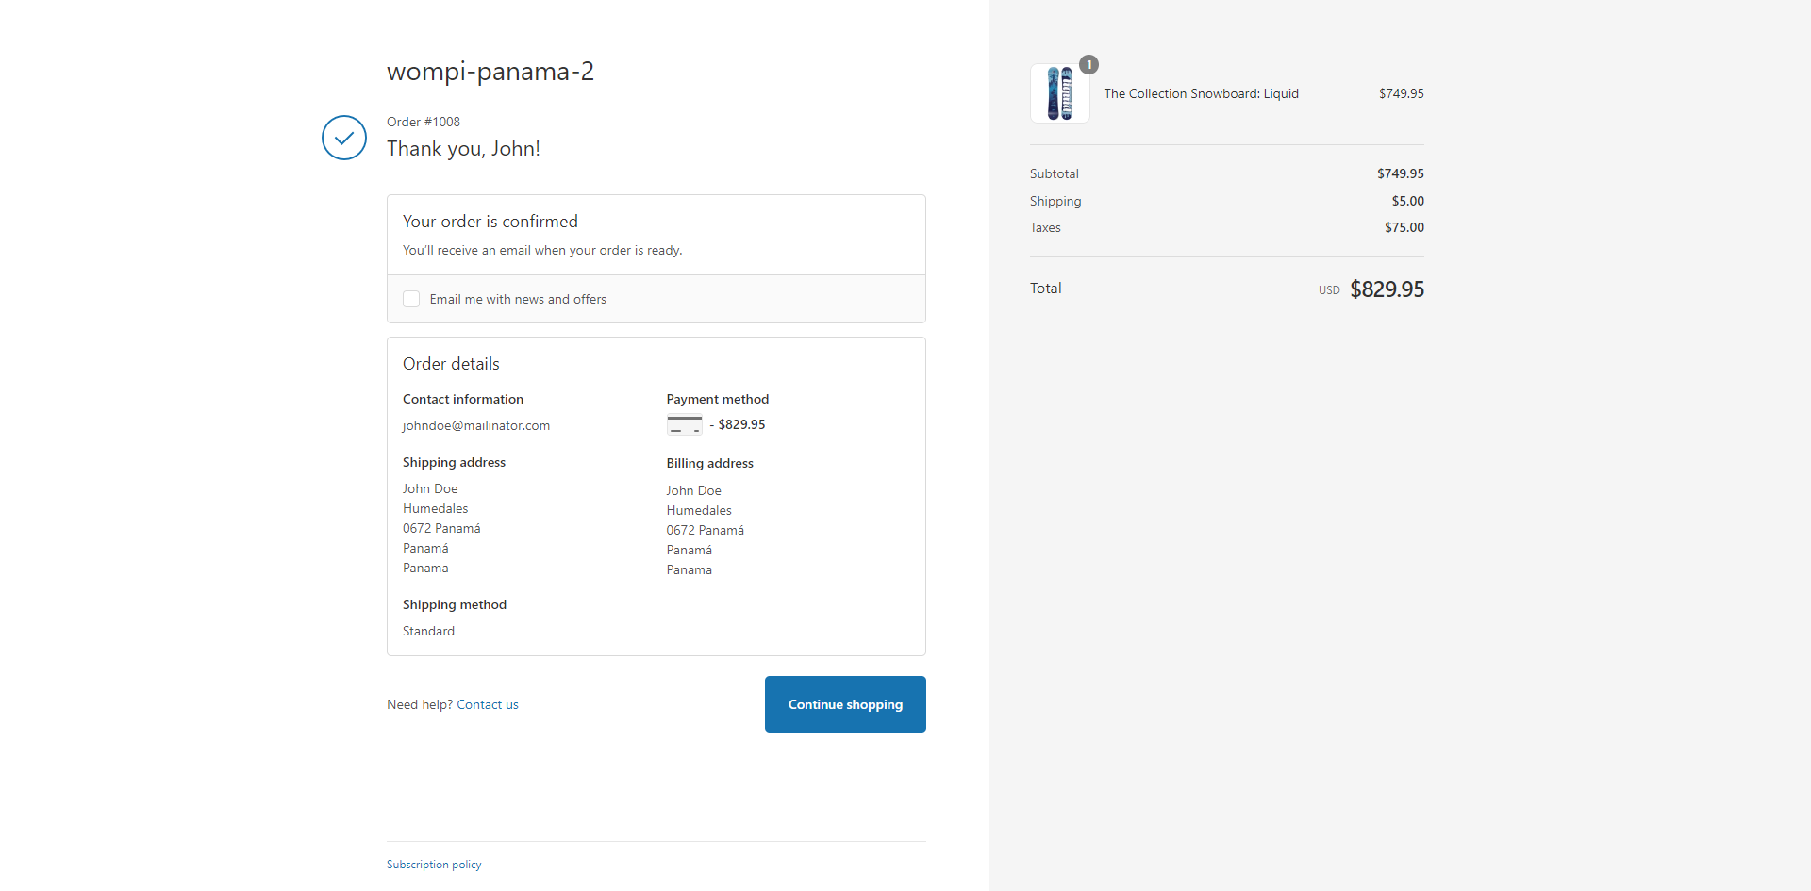Screen dimensions: 1811x891
Task: Click the quantity badge on the snowboard thumbnail
Action: [1088, 64]
